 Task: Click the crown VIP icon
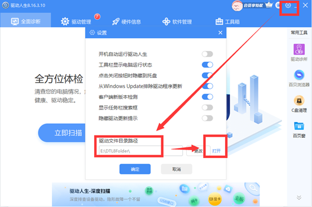(x=269, y=4)
